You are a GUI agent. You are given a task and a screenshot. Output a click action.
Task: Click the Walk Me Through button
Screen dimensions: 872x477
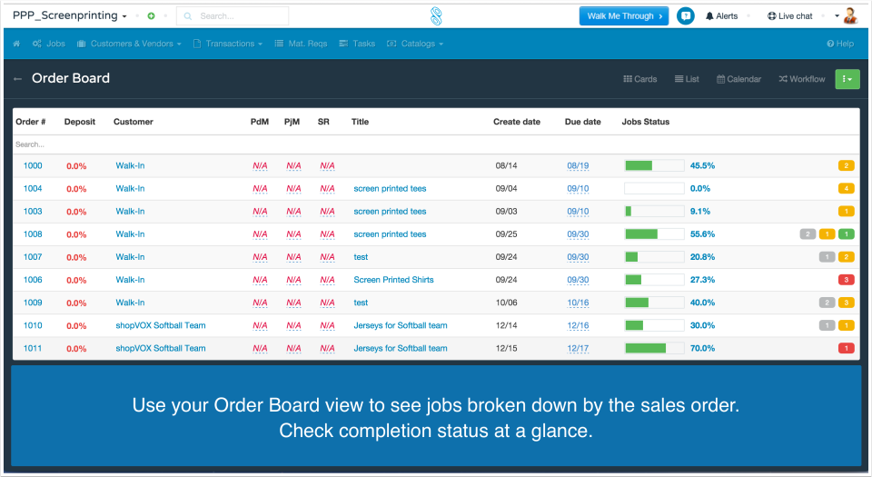pyautogui.click(x=624, y=16)
